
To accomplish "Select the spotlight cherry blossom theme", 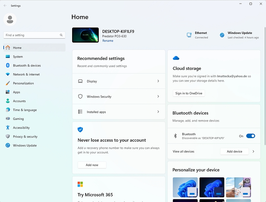I will (238, 187).
